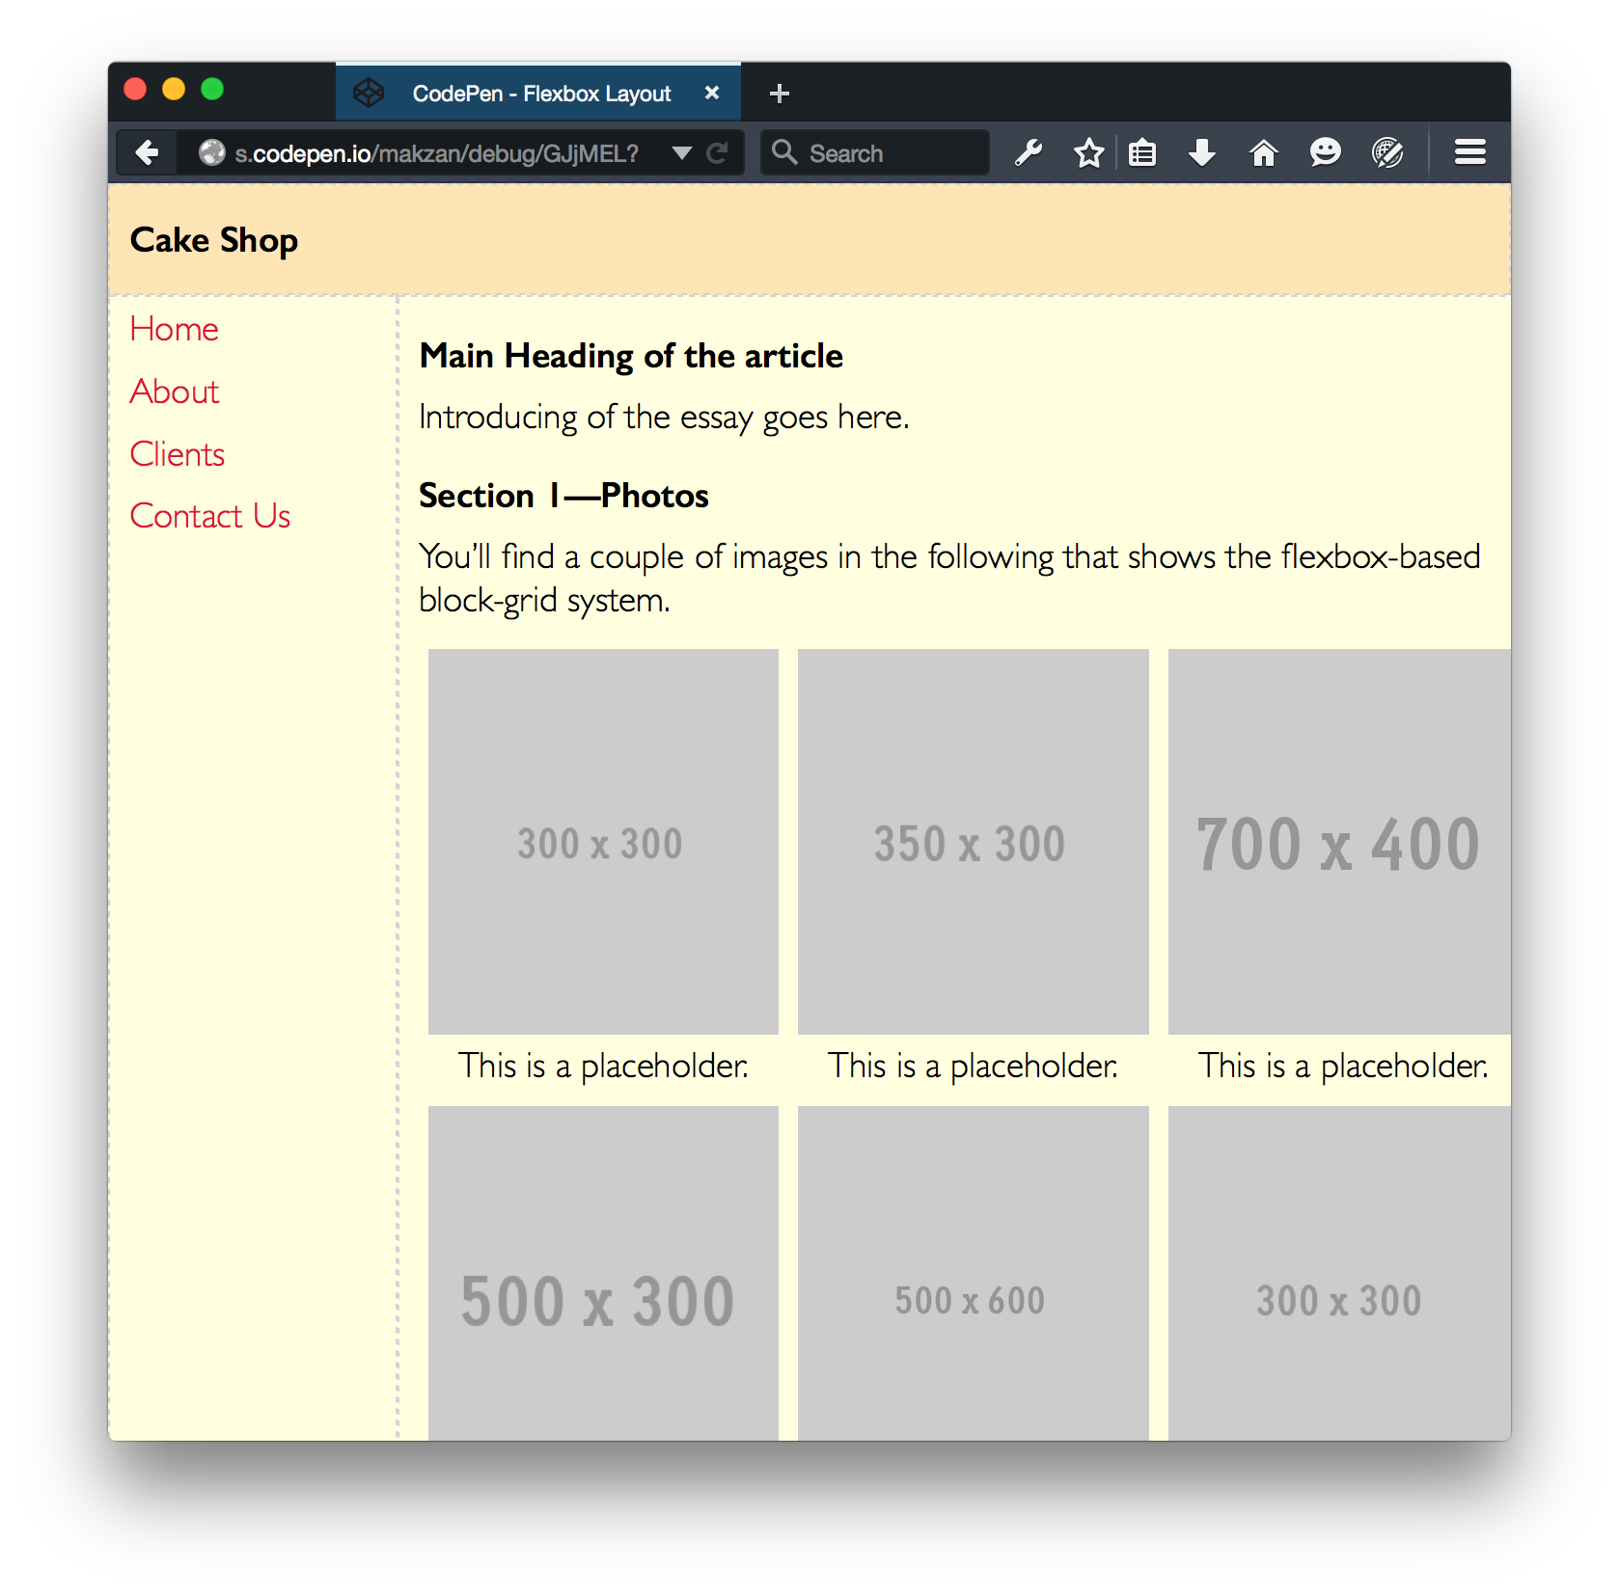Reload the page with refresh icon
Image resolution: width=1619 pixels, height=1595 pixels.
(717, 152)
